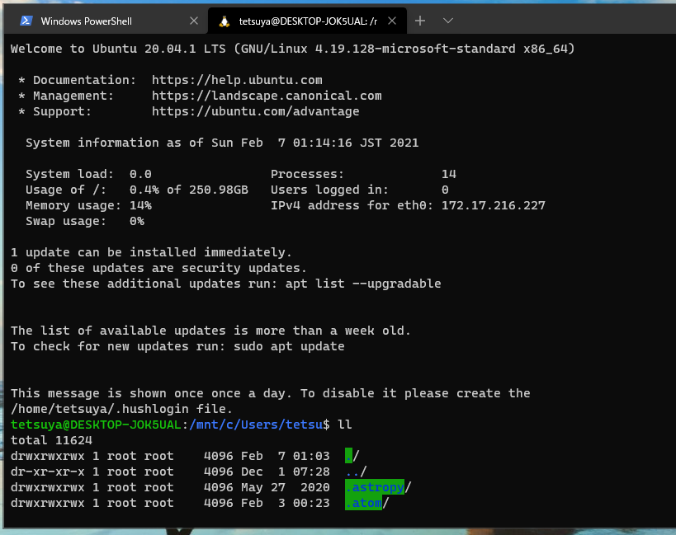Click the .astropy directory entry
This screenshot has height=535, width=676.
click(378, 487)
